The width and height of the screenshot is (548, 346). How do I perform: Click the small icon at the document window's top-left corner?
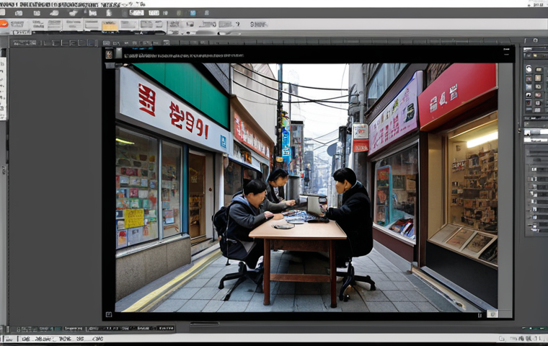[109, 54]
